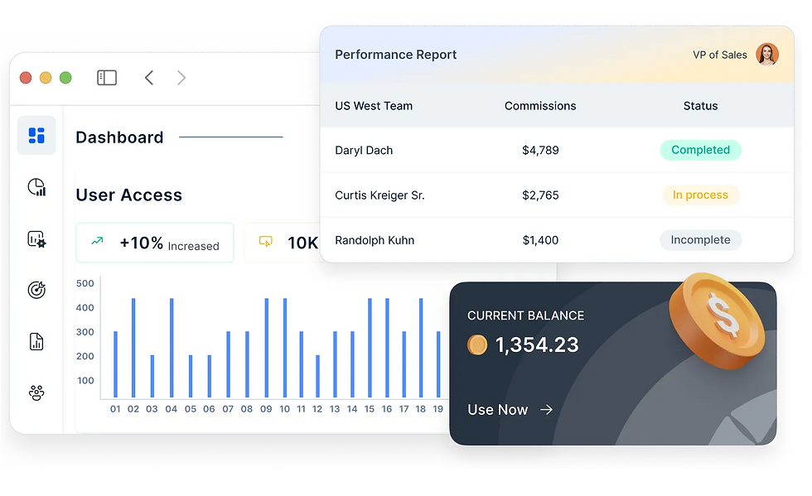Select the US West Team column header

coord(374,106)
